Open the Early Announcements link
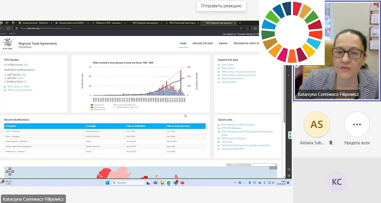Image resolution: width=381 pixels, height=203 pixels. pos(232,79)
